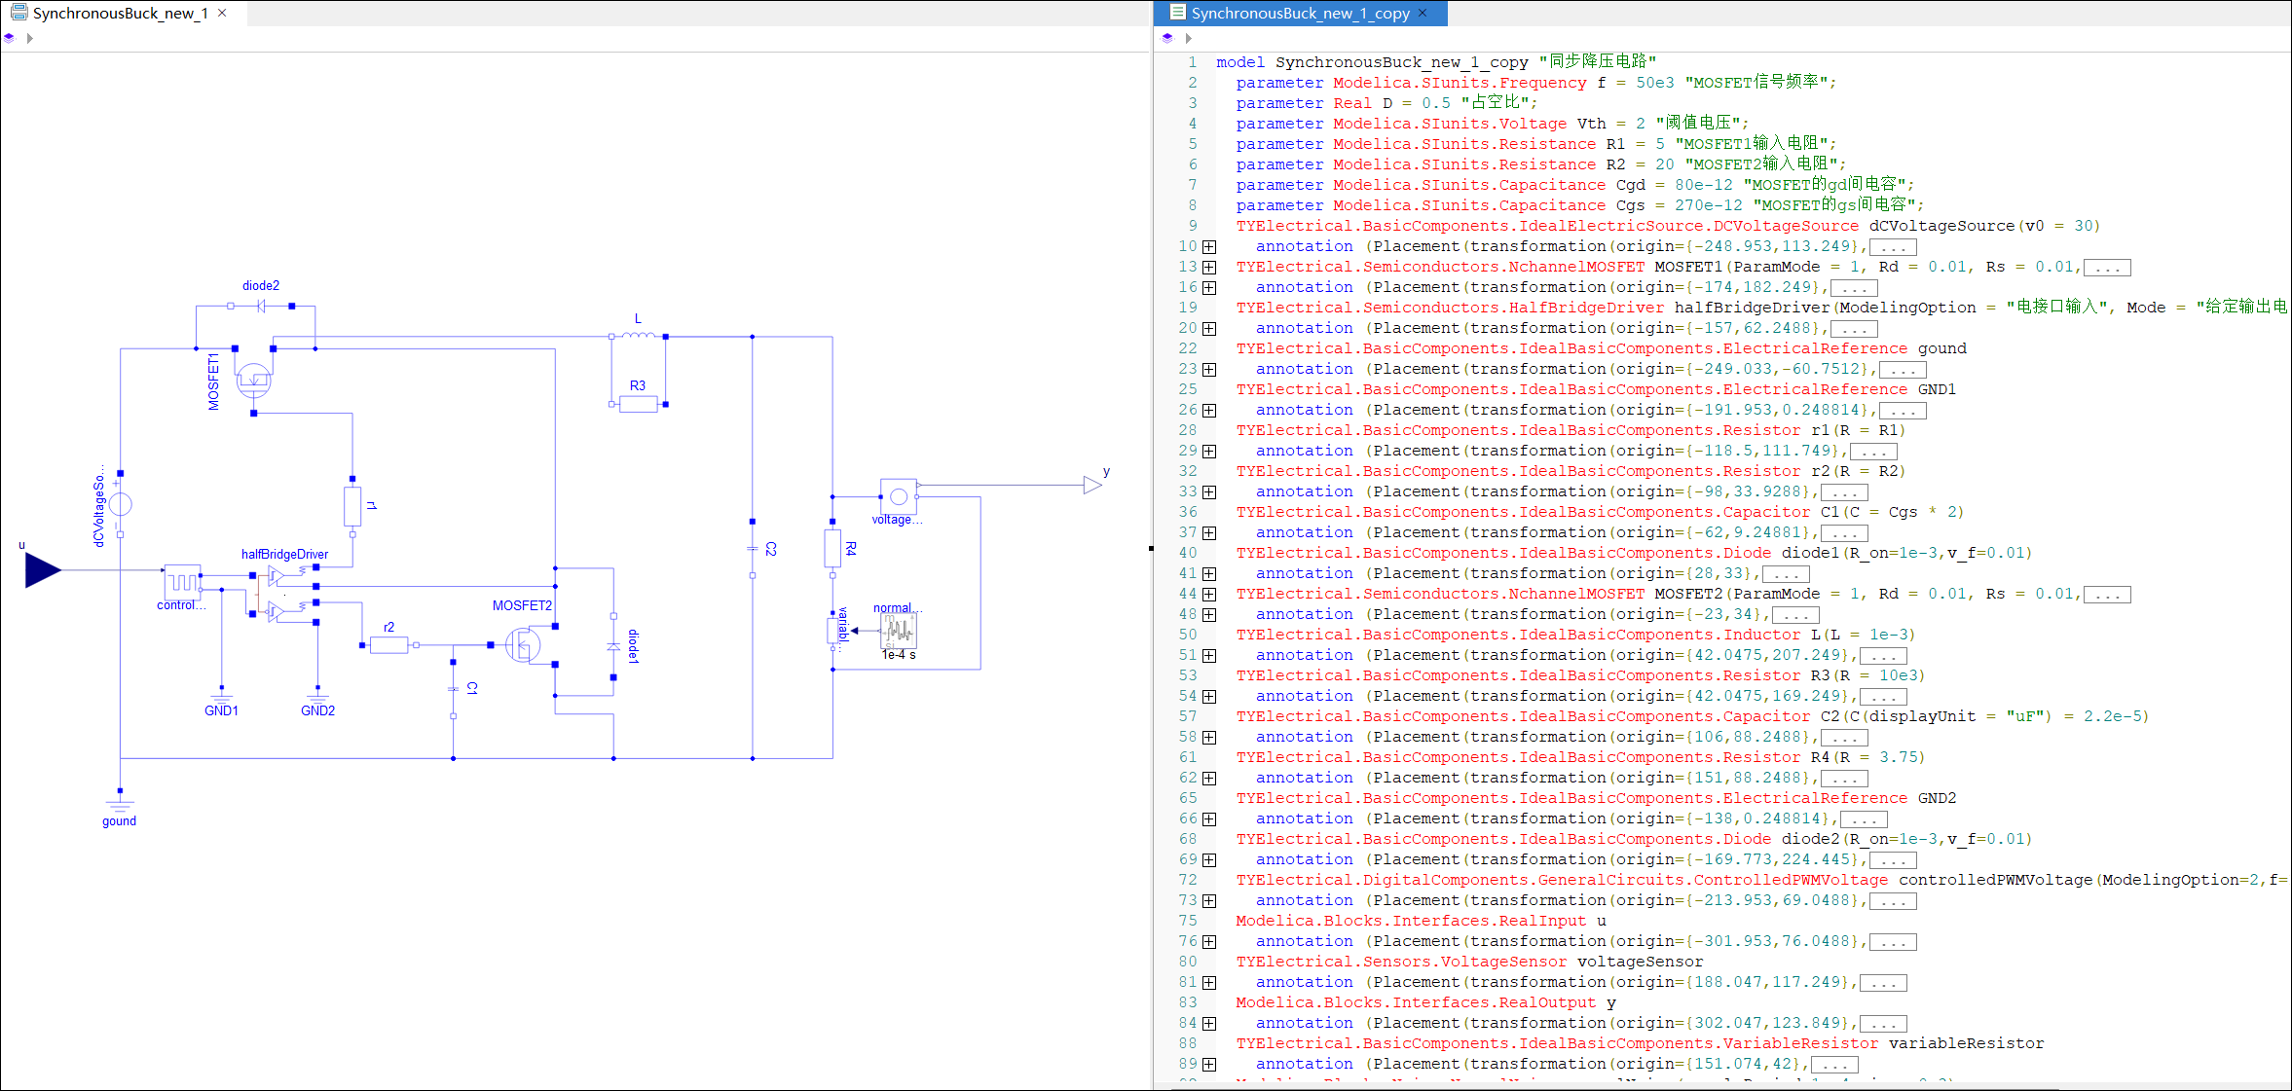
Task: Click the layers icon in the diagram pane
Action: (x=10, y=38)
